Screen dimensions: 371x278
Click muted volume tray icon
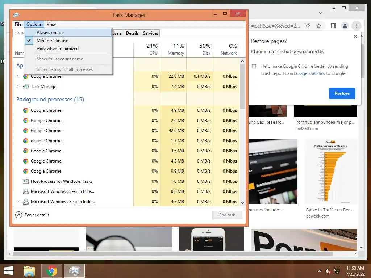(328, 271)
